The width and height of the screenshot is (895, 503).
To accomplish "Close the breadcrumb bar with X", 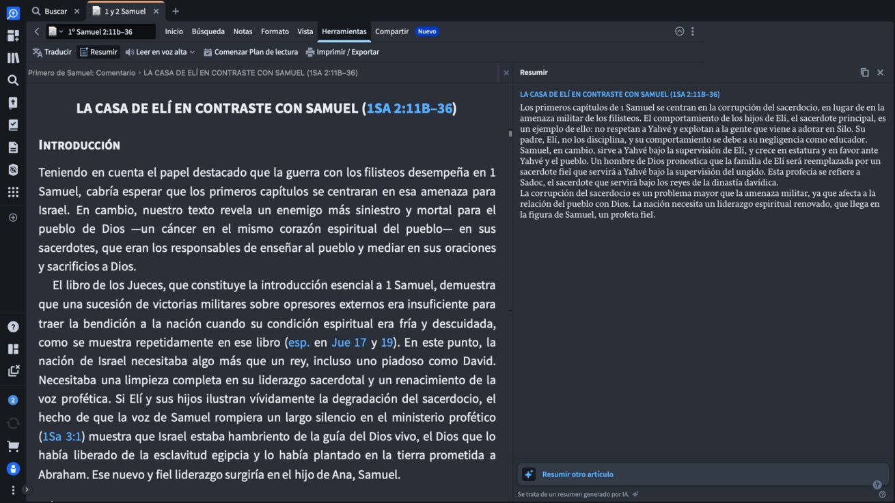I will pyautogui.click(x=506, y=72).
